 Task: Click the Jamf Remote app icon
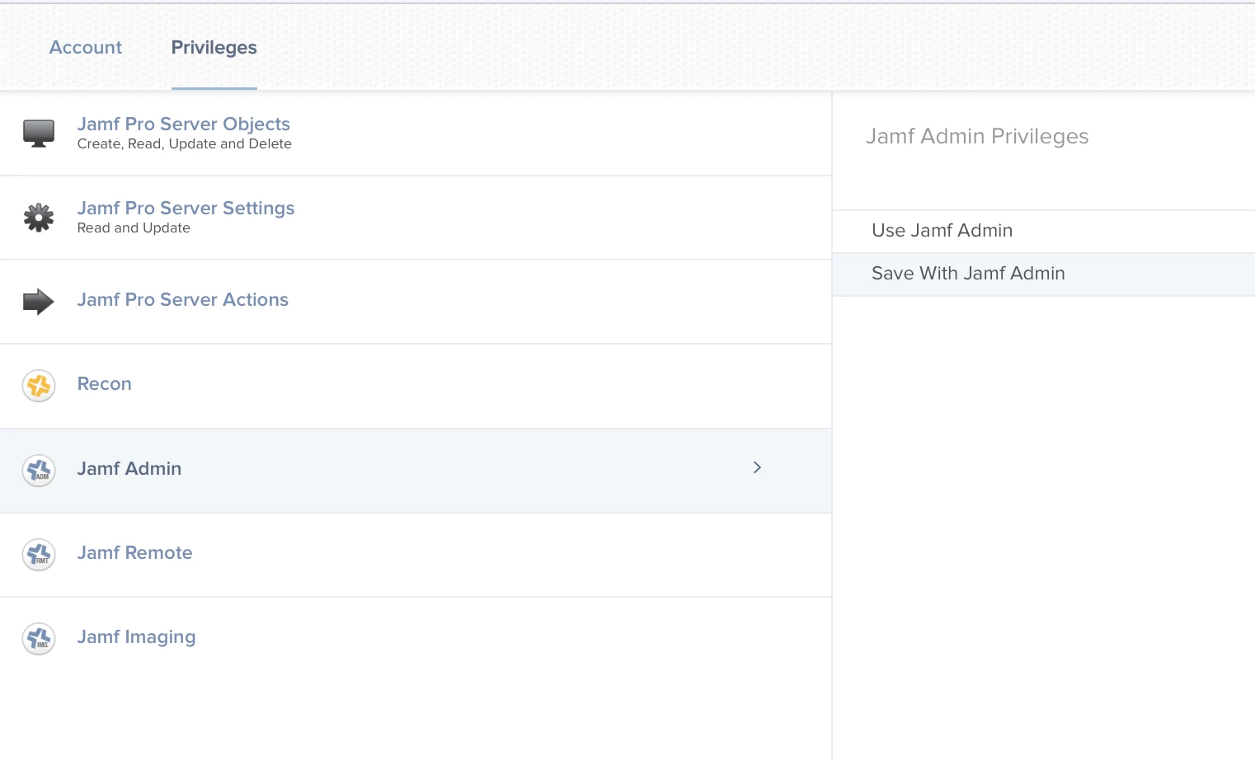[39, 555]
